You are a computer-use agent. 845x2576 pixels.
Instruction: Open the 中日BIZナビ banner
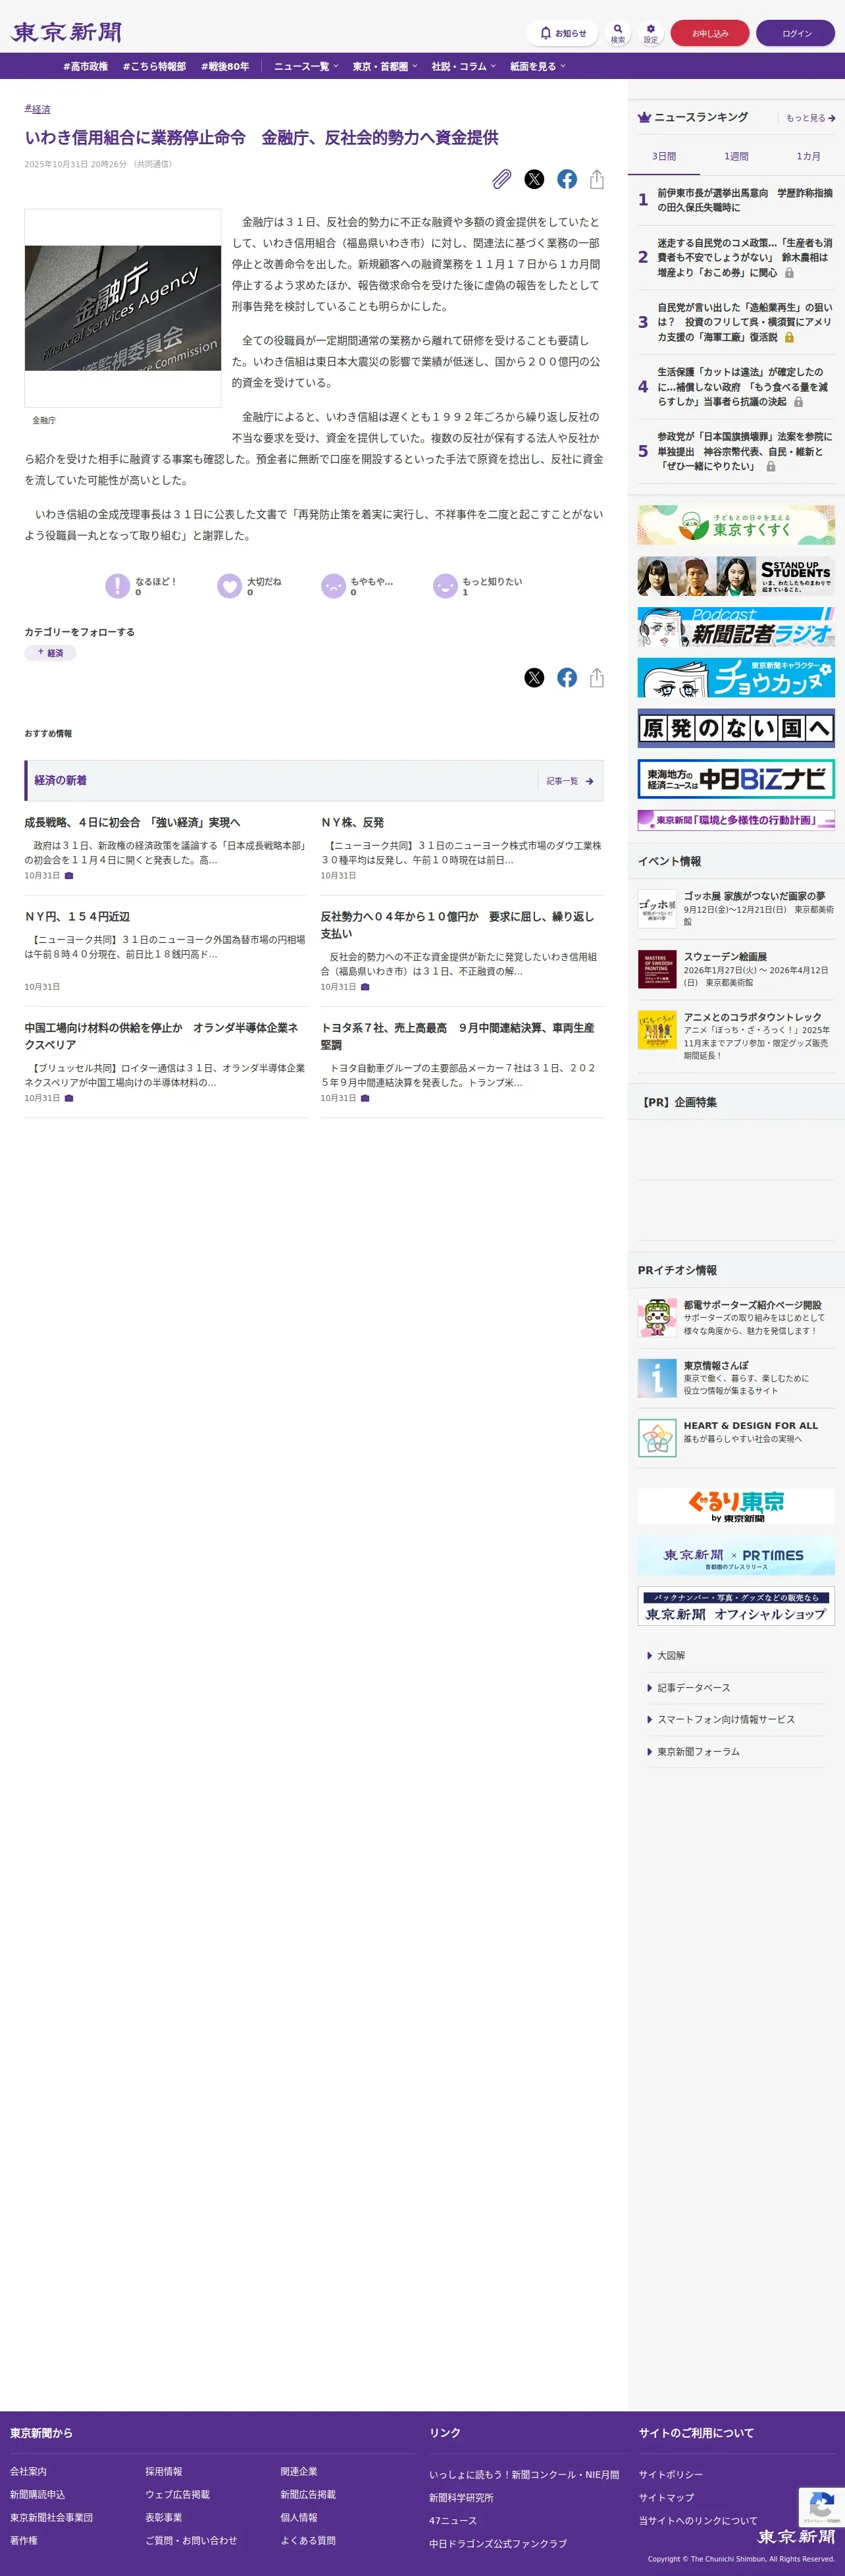[x=736, y=779]
